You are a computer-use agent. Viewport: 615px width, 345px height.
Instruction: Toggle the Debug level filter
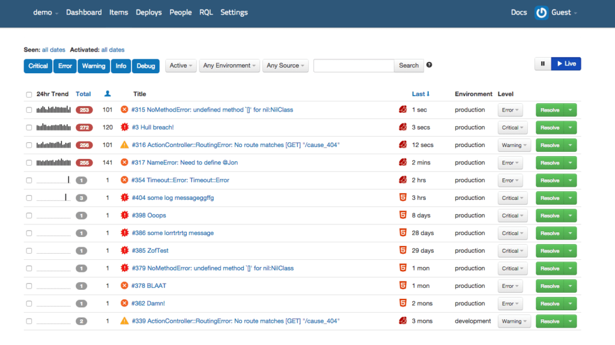point(146,66)
